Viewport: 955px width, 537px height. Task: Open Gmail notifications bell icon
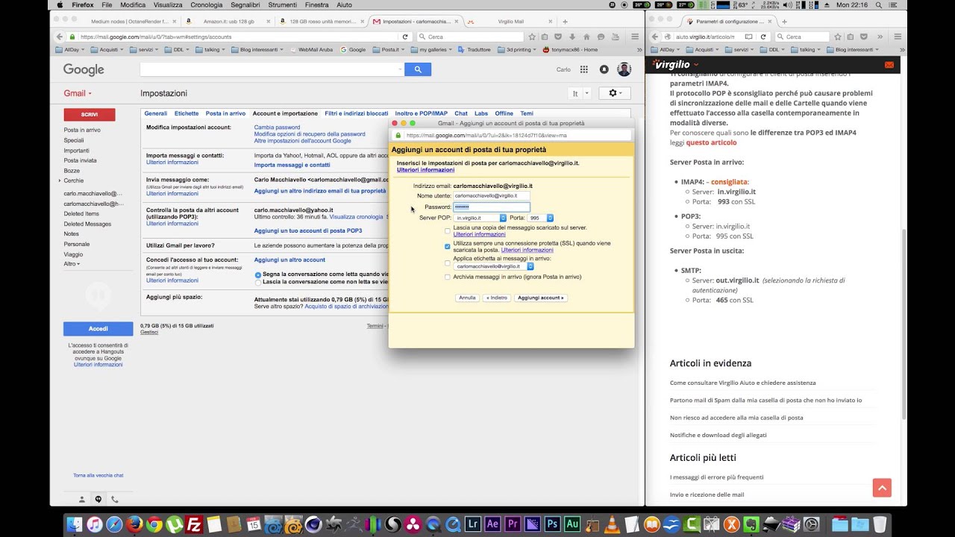click(604, 69)
